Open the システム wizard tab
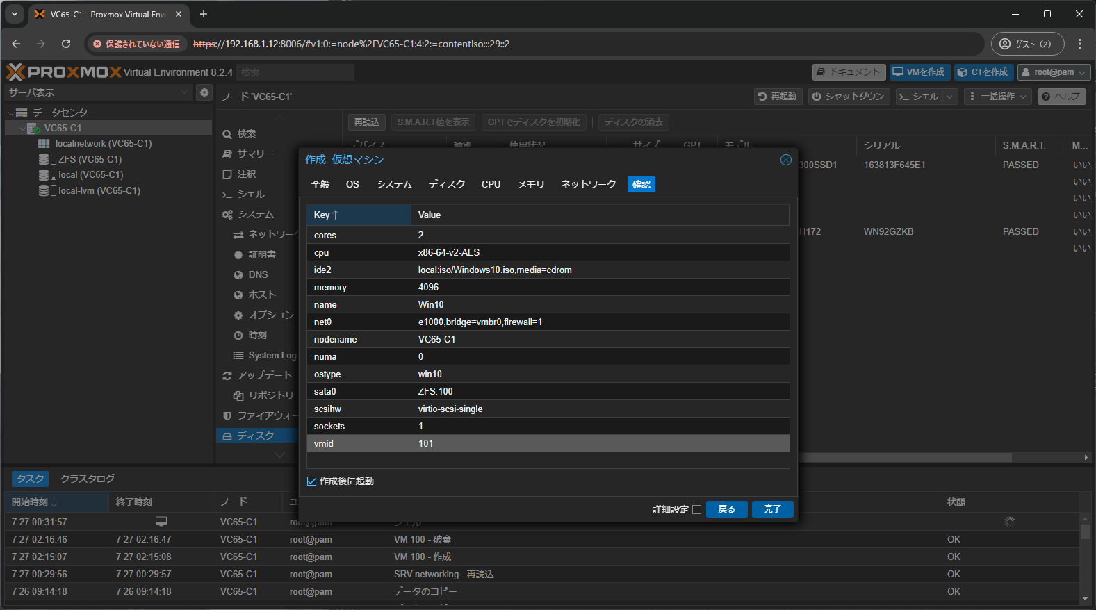Viewport: 1096px width, 610px height. click(x=394, y=184)
